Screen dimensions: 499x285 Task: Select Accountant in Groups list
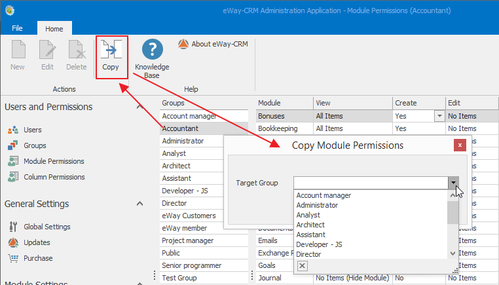click(x=204, y=128)
